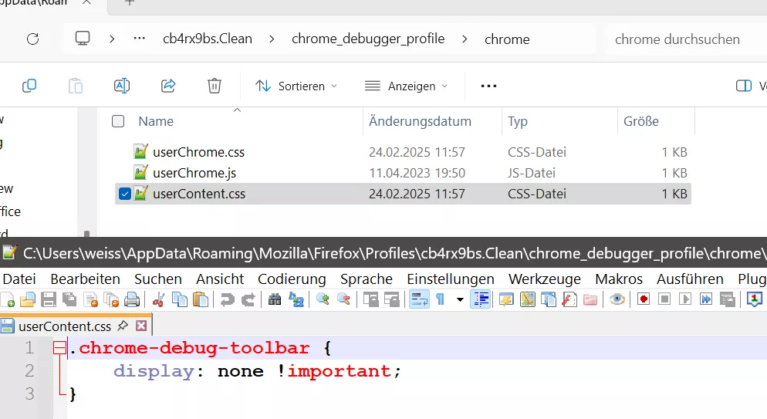767x419 pixels.
Task: Click the Stop recording macro icon
Action: point(664,299)
